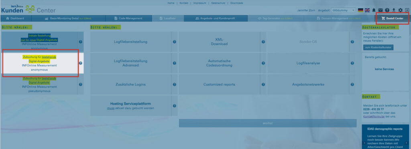The image size is (411, 149).
Task: Open settings with the gear icon
Action: 400,10
